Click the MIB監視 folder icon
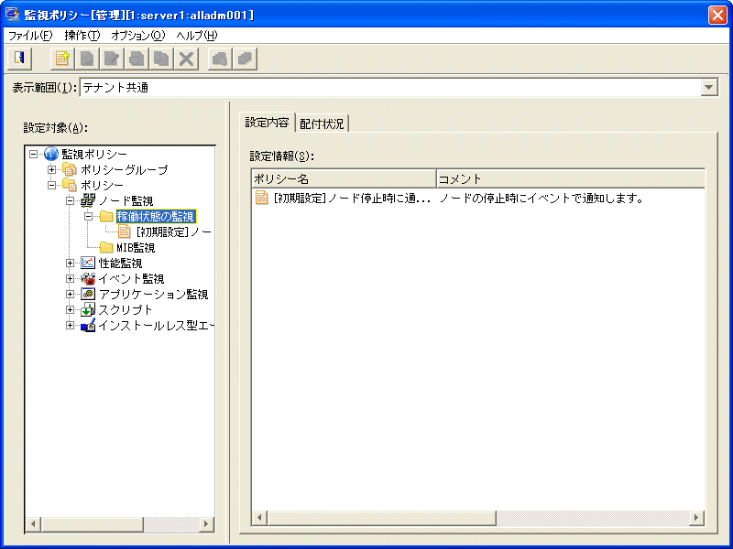 106,247
